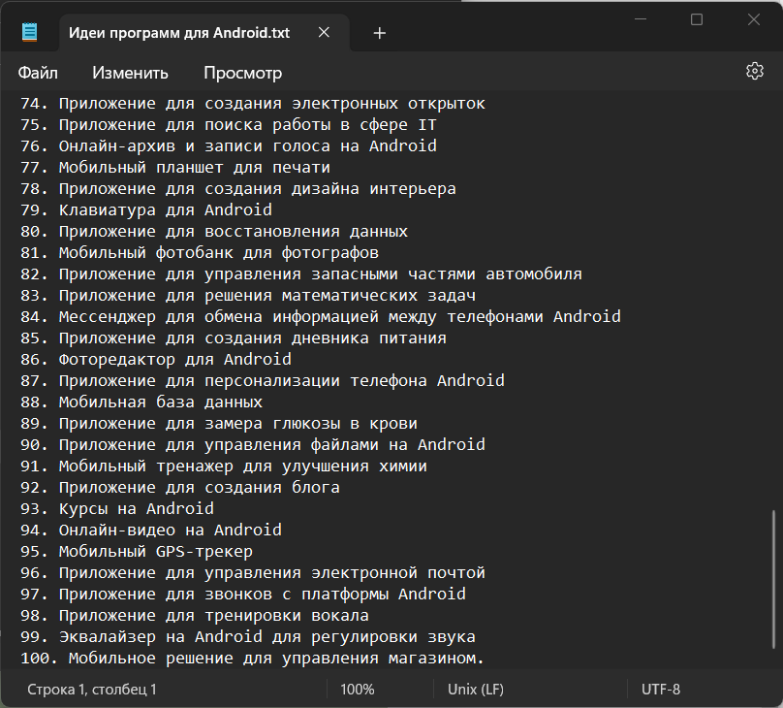Open the Просмотр menu

(242, 73)
